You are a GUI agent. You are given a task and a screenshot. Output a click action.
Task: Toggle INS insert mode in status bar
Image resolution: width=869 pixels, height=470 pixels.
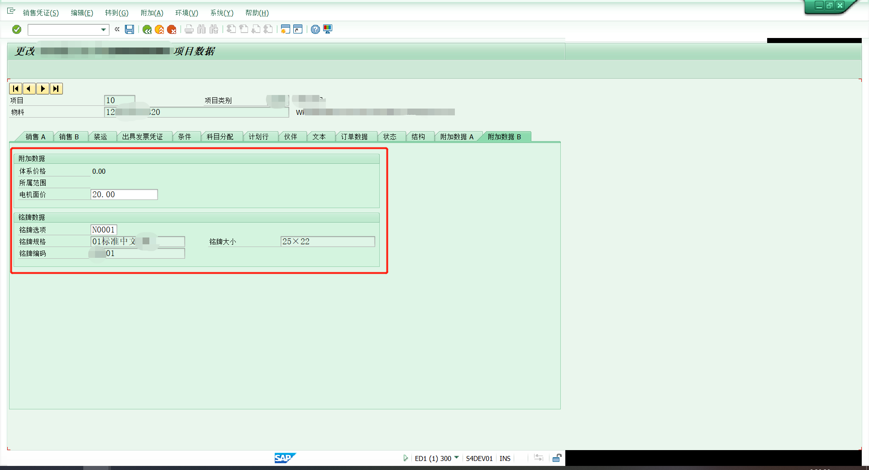pyautogui.click(x=505, y=458)
